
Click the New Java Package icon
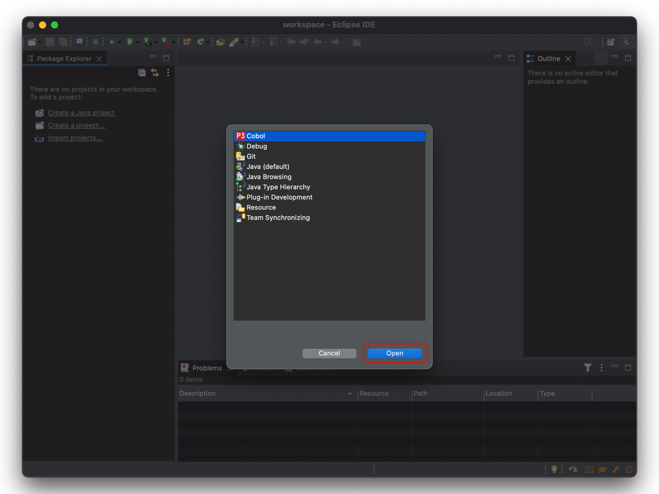pos(187,42)
